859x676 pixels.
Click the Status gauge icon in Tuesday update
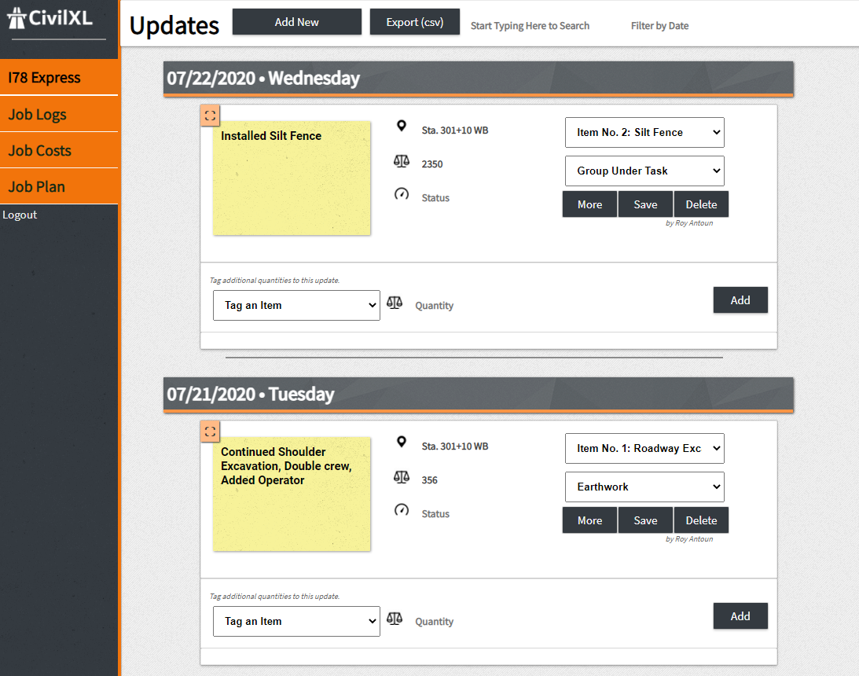pyautogui.click(x=402, y=510)
